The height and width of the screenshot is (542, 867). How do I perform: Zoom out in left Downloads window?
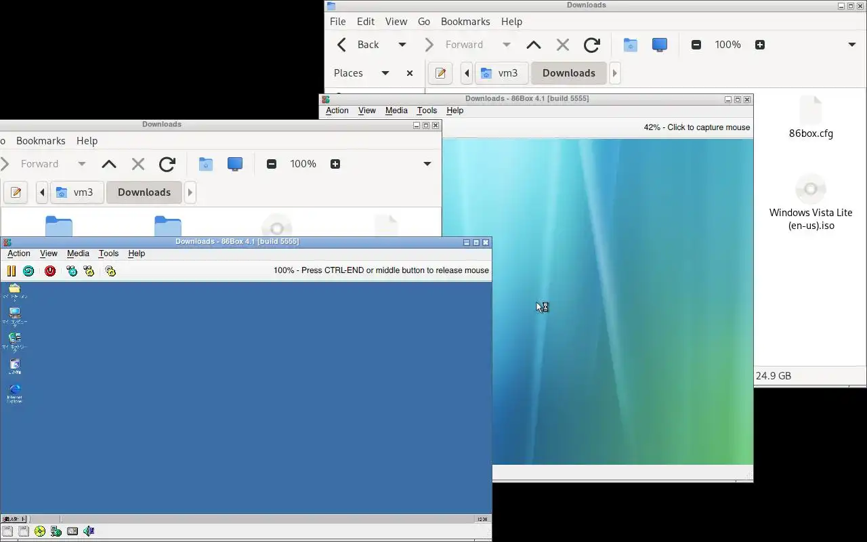[x=272, y=164]
